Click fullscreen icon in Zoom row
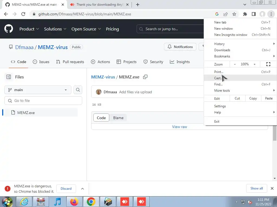This screenshot has height=207, width=277. [268, 64]
